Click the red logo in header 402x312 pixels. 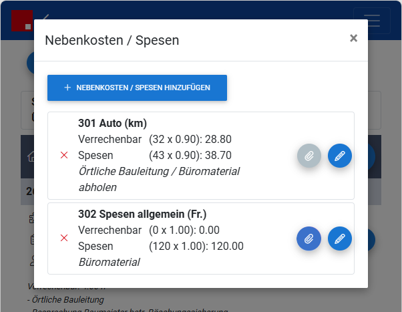[22, 21]
